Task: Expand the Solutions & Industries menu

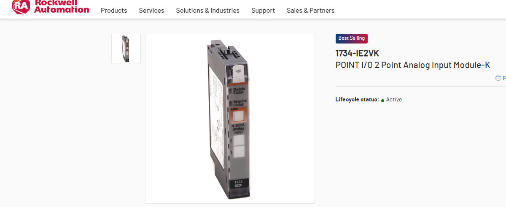Action: click(x=207, y=11)
